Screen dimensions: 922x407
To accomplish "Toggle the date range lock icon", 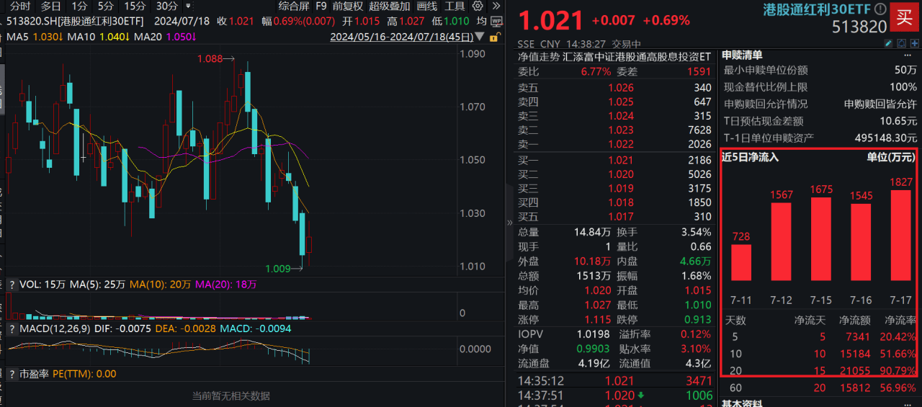I will click(x=496, y=37).
